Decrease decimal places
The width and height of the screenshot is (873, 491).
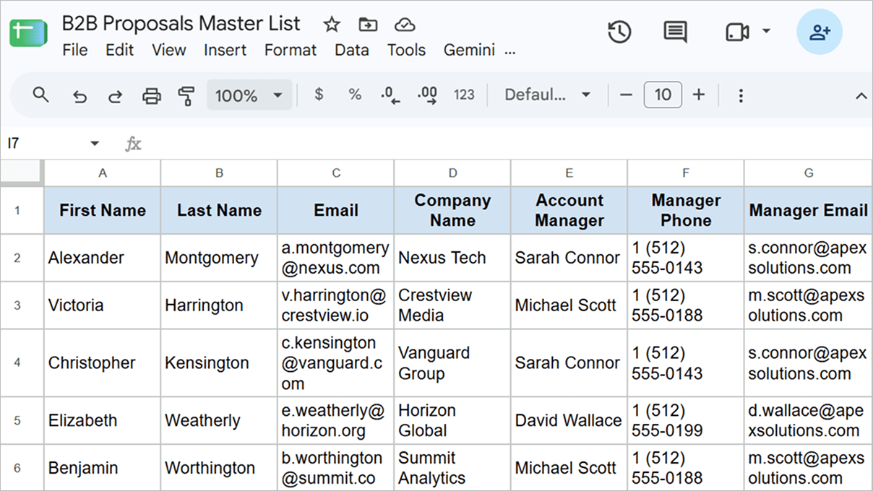click(x=391, y=95)
